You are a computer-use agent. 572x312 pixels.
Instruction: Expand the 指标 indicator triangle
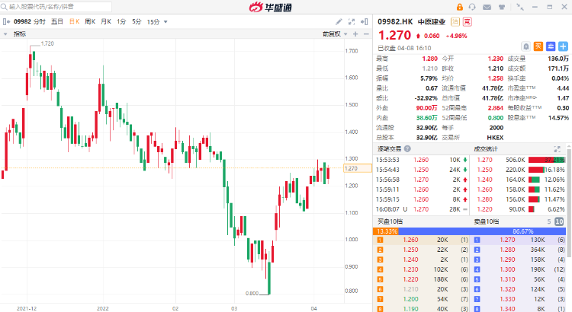pyautogui.click(x=5, y=34)
